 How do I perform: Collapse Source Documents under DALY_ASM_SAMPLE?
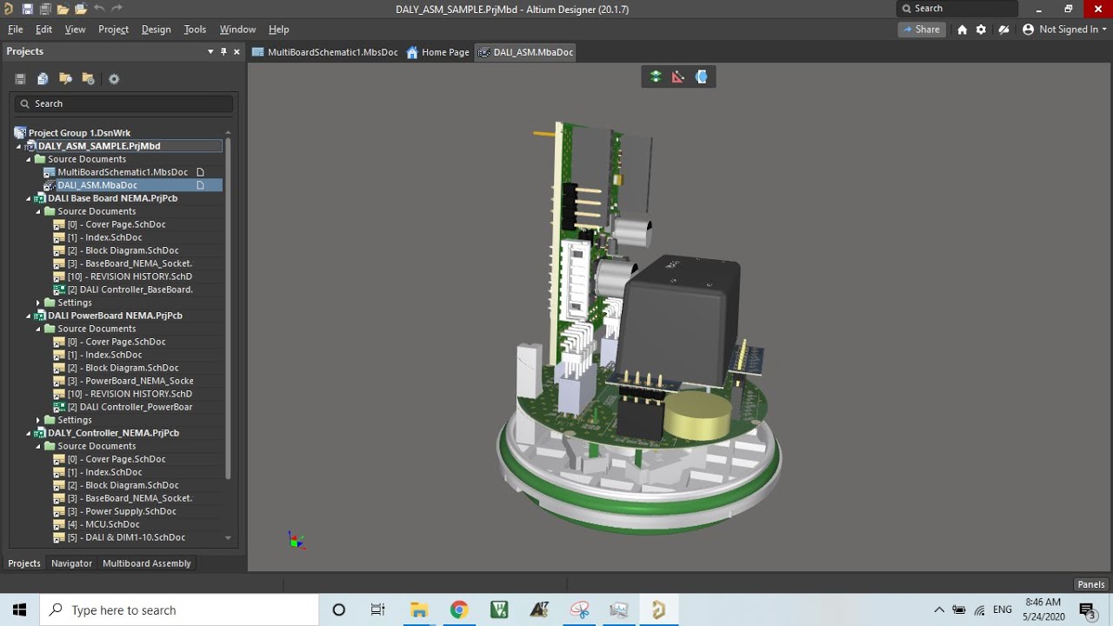point(28,159)
